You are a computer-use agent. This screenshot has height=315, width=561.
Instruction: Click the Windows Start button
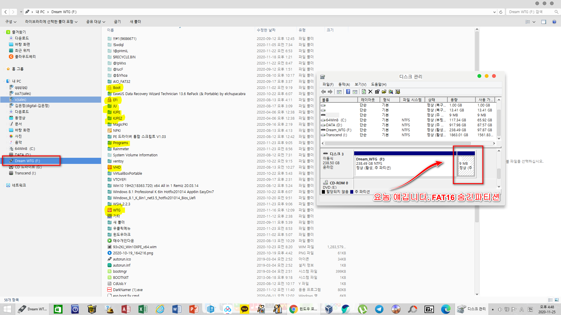7,309
